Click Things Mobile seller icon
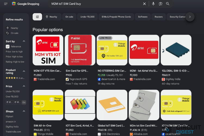Viewport: 204px width, 136px height. pyautogui.click(x=35, y=134)
